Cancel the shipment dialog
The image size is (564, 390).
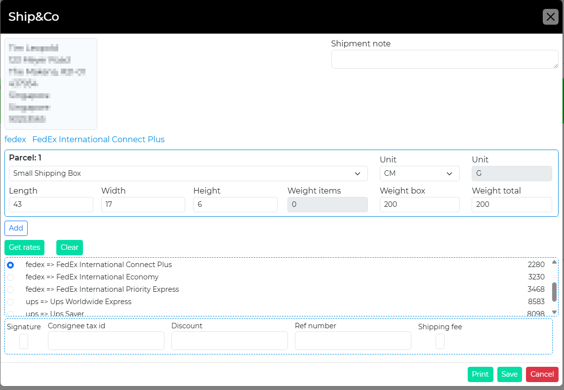[542, 374]
